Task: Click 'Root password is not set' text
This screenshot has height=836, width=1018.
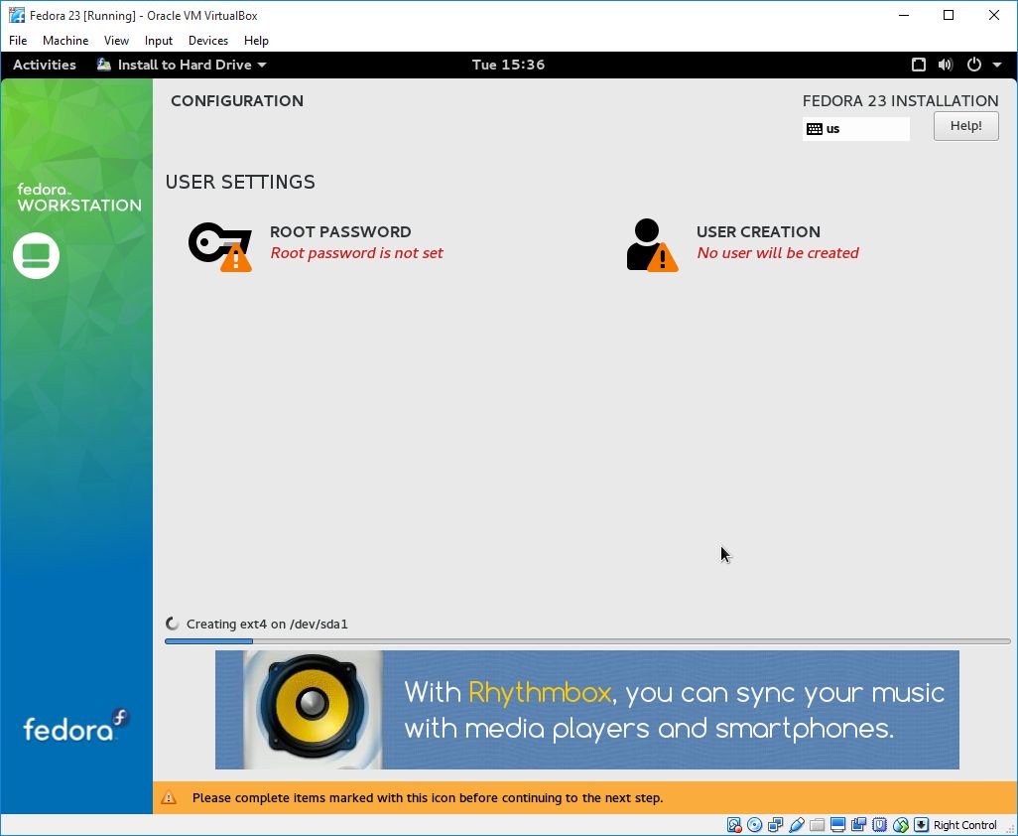Action: [356, 253]
